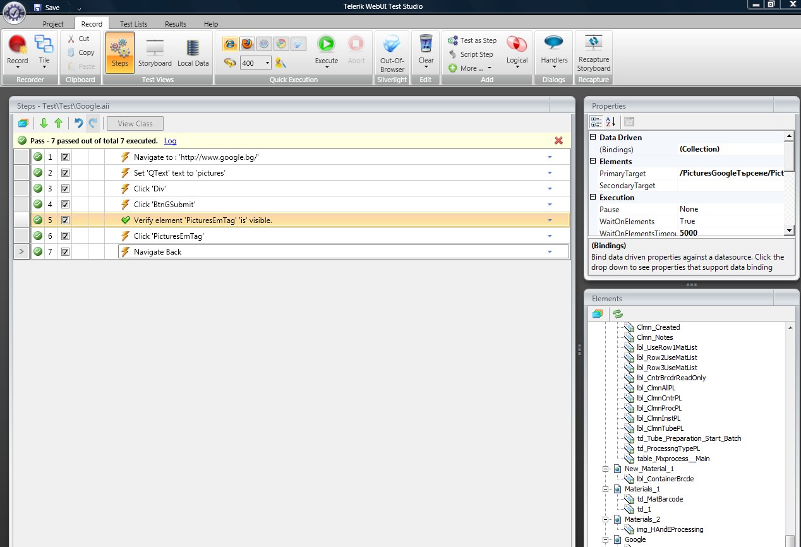
Task: Select Internet Explorer for quick execution
Action: pyautogui.click(x=230, y=44)
